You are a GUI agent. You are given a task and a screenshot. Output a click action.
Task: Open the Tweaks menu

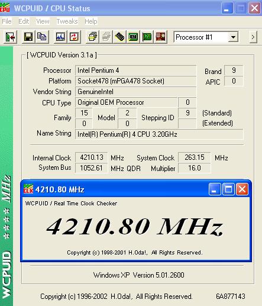[x=67, y=21]
